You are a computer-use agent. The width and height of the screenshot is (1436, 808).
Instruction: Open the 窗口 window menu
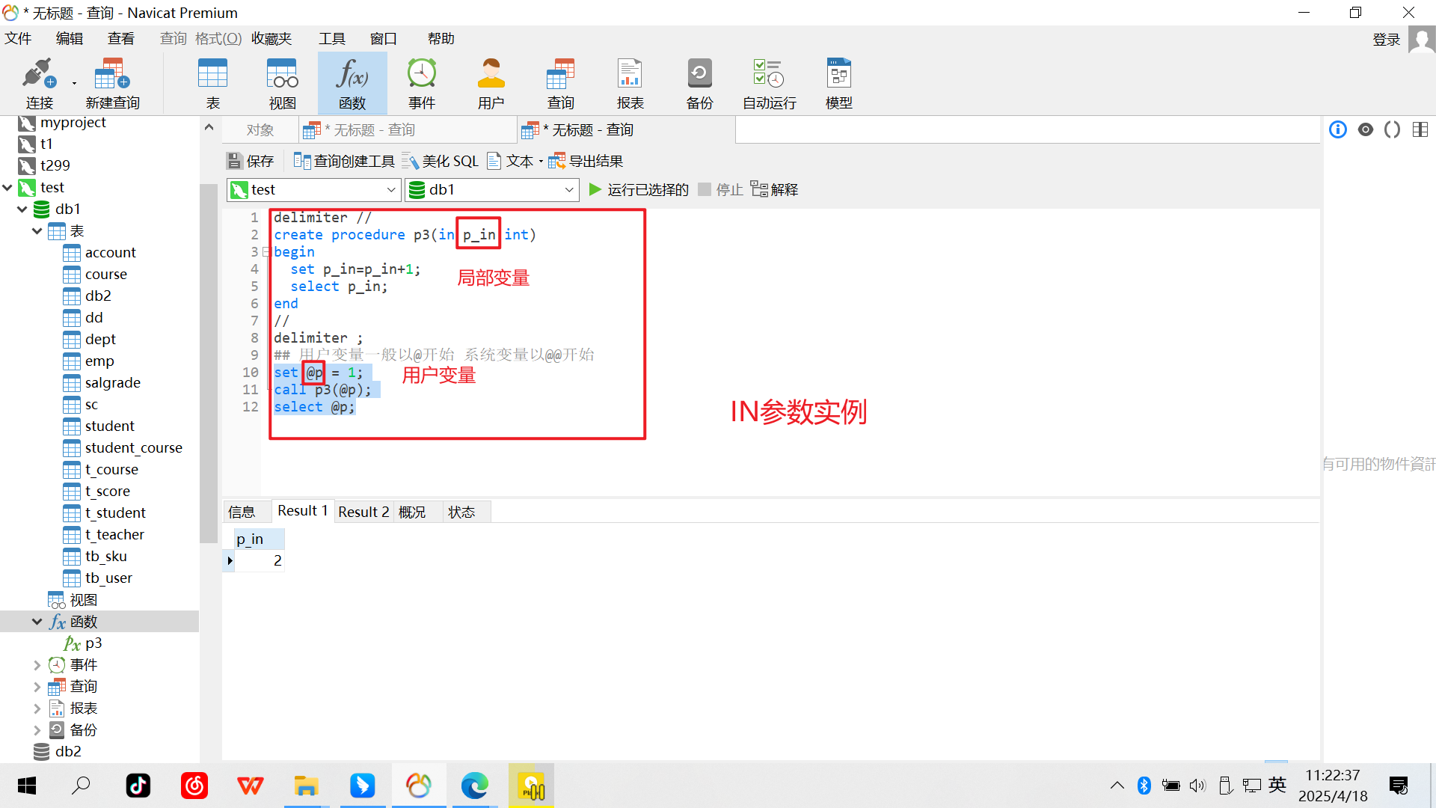pos(384,39)
